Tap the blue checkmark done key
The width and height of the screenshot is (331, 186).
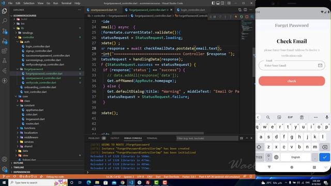point(324,157)
